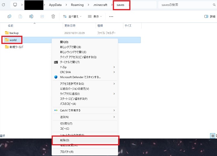
Task: Expand the 7-Zip submenu
Action: point(85,67)
